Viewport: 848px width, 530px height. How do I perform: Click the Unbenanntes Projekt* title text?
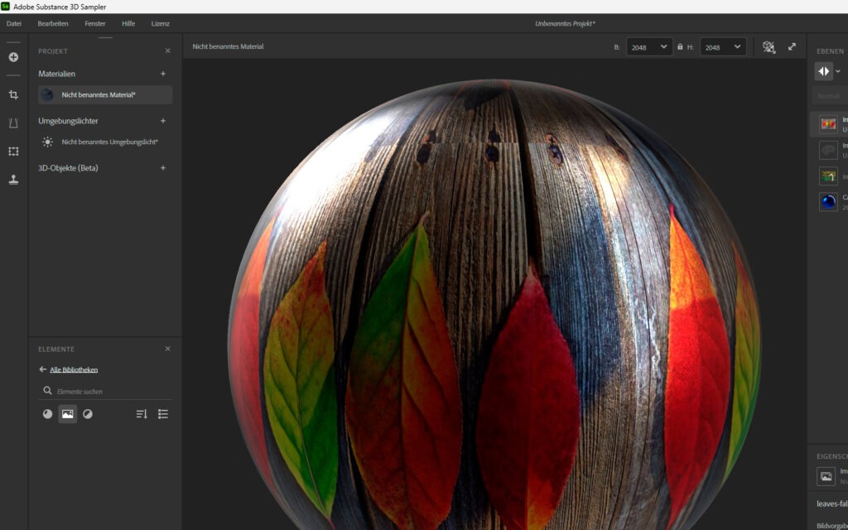(565, 23)
